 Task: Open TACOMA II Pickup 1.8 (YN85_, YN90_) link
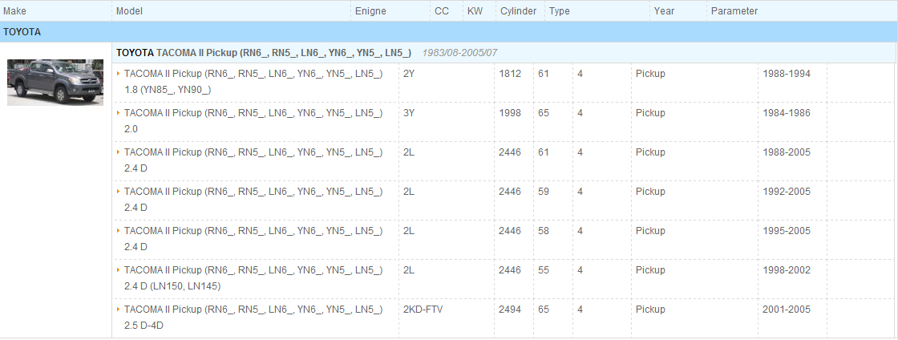[253, 81]
